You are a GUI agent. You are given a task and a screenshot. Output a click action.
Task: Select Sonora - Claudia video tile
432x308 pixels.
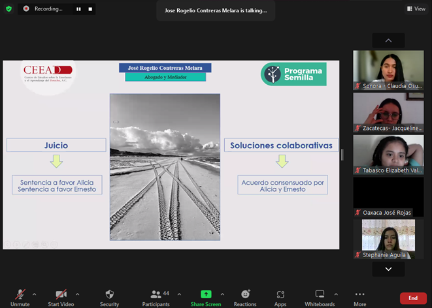388,70
